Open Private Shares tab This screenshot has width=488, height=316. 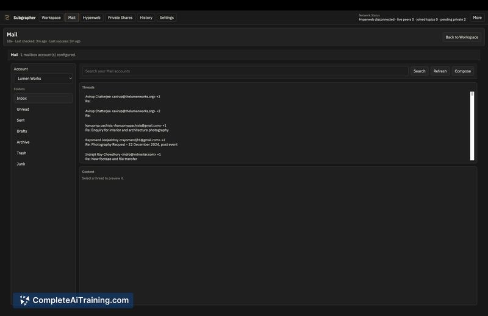pos(120,18)
